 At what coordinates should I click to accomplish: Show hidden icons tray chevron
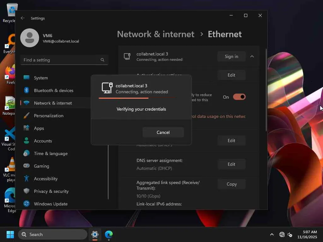[x=272, y=234]
